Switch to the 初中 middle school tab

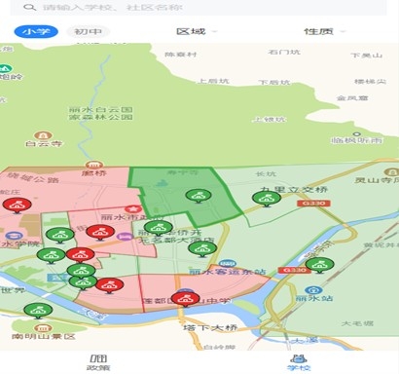pyautogui.click(x=88, y=31)
